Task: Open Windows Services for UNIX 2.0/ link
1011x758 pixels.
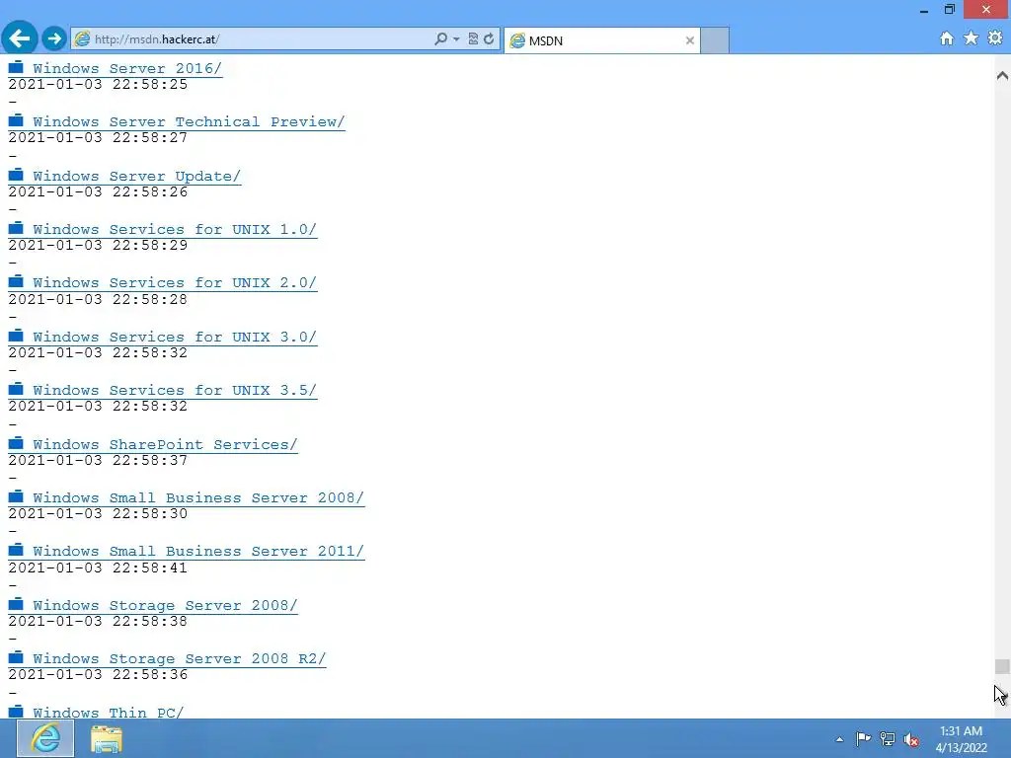Action: tap(175, 283)
